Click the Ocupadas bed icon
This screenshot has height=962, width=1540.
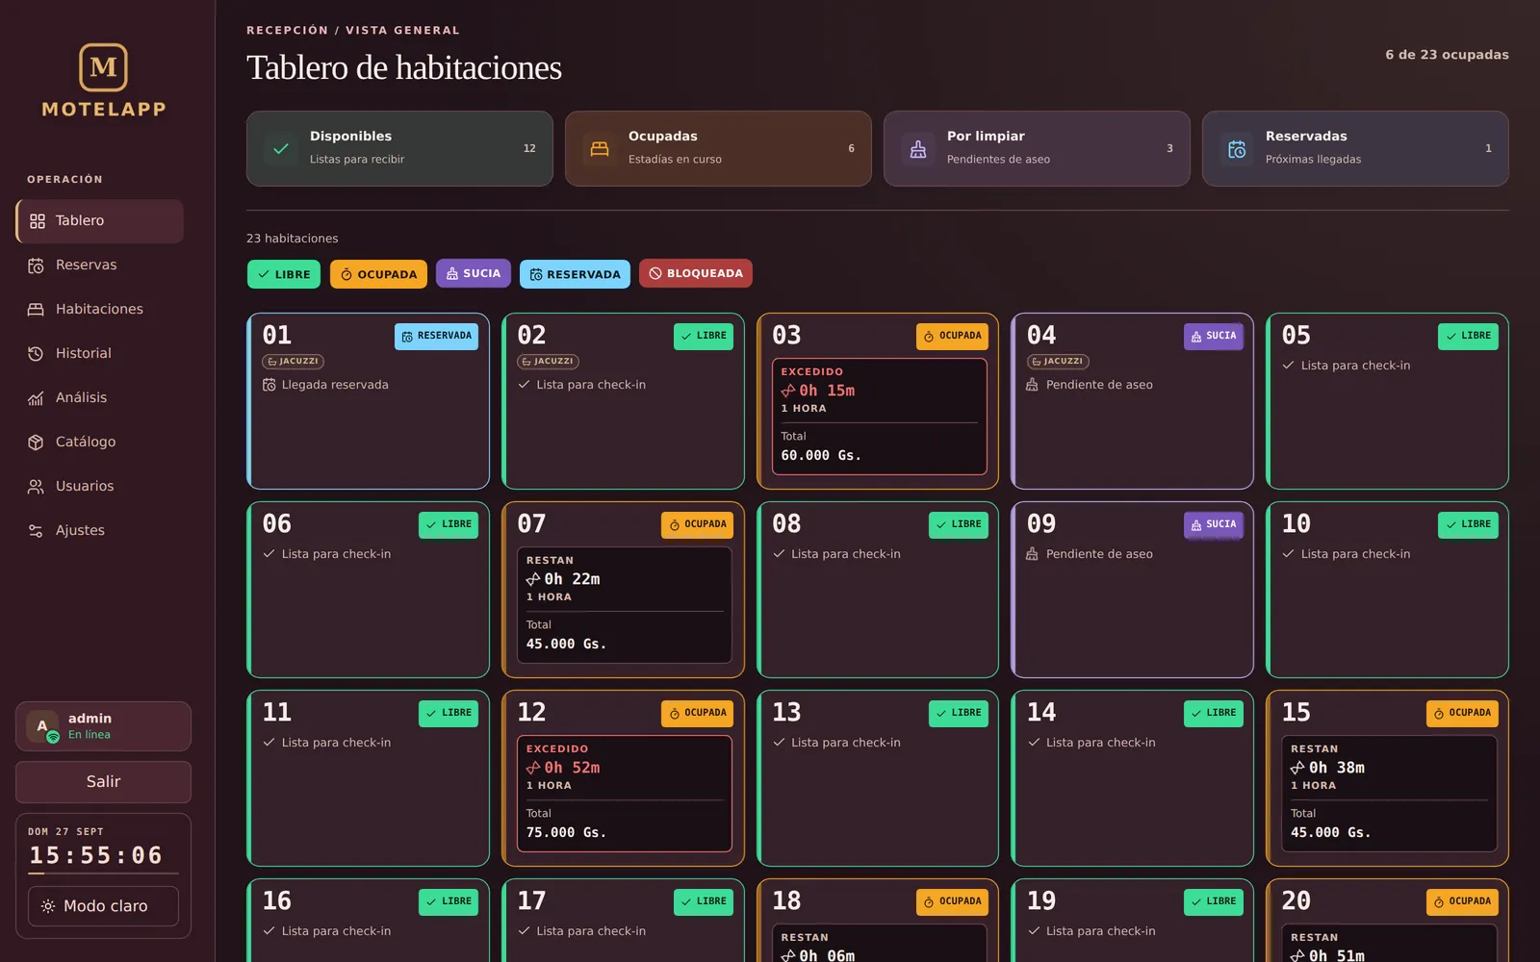(600, 149)
